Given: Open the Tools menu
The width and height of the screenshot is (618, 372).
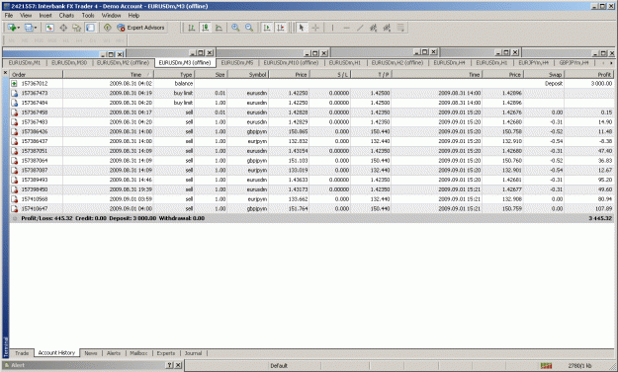Looking at the screenshot, I should [88, 16].
